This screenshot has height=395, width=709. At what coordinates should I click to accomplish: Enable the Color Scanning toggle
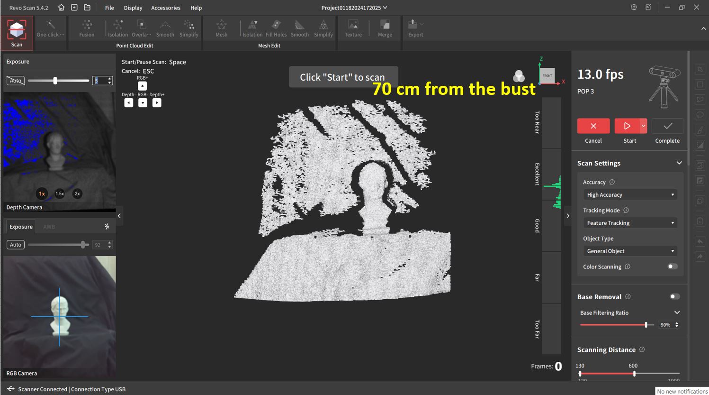pos(673,266)
